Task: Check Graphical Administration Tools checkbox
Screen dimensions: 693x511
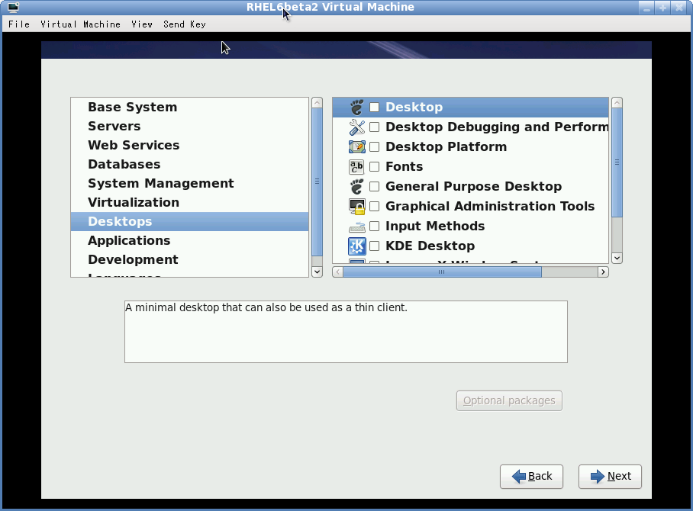Action: [x=374, y=206]
